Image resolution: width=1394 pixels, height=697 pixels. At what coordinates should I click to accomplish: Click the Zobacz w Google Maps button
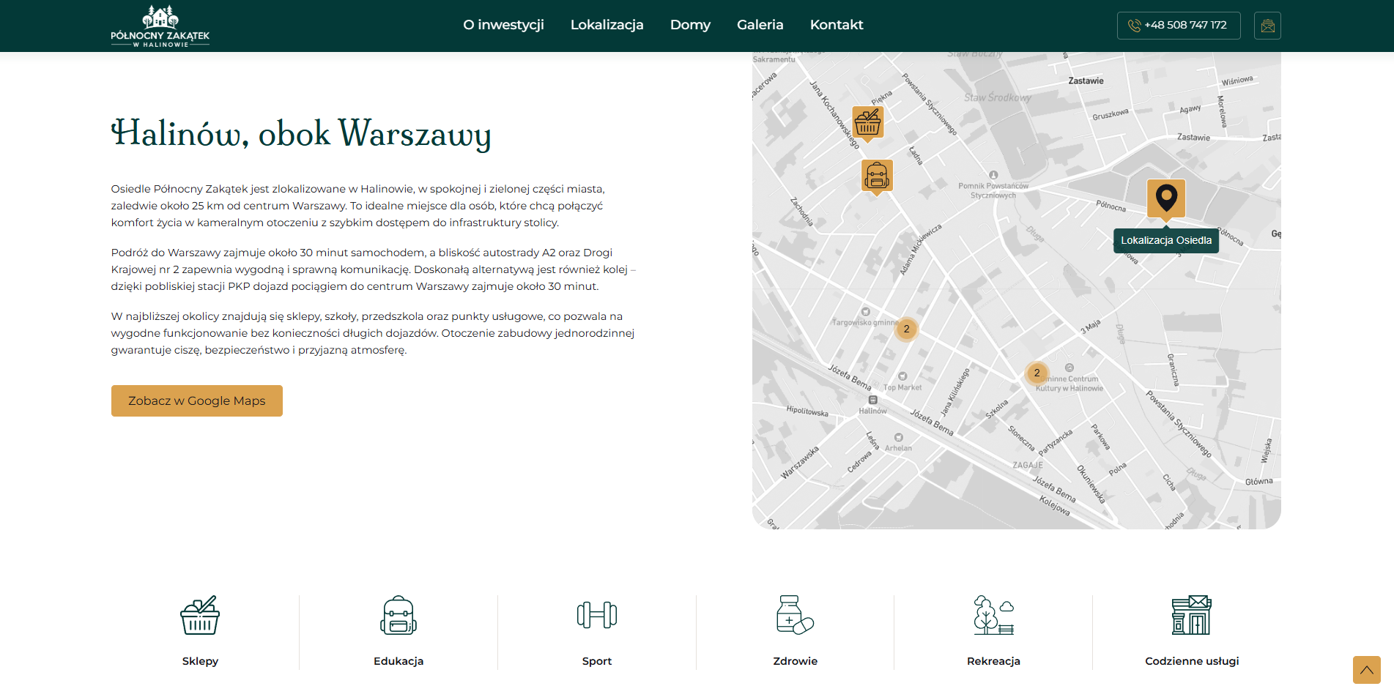click(x=197, y=400)
